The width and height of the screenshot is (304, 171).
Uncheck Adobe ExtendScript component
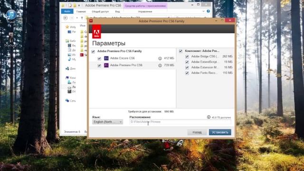(187, 62)
